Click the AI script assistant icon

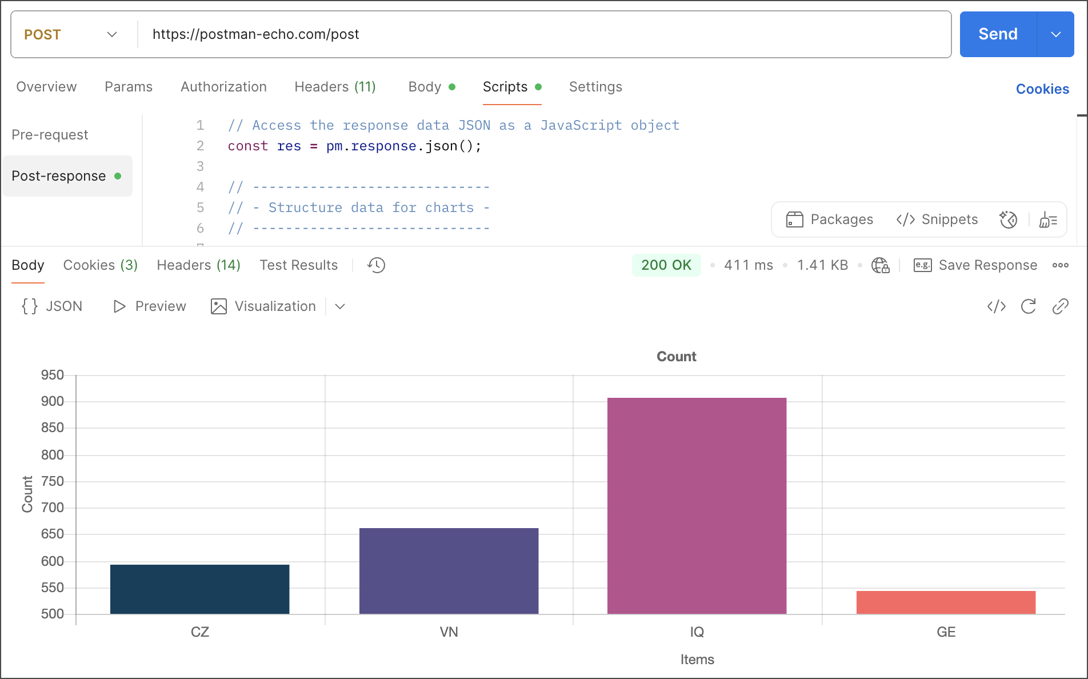click(x=1008, y=219)
